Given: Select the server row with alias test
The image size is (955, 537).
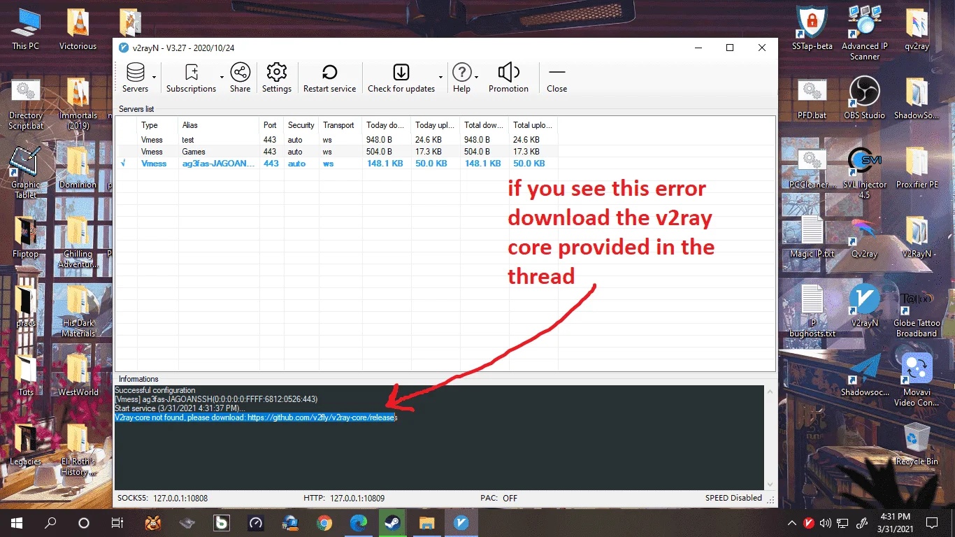Looking at the screenshot, I should pos(338,140).
